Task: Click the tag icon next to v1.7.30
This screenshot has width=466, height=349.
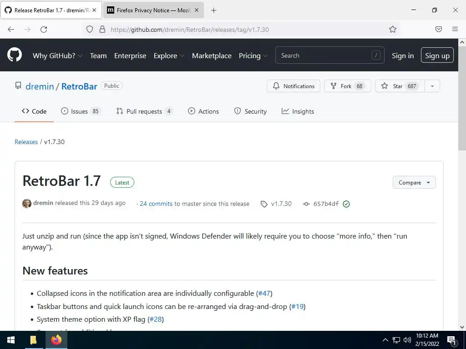Action: point(264,204)
